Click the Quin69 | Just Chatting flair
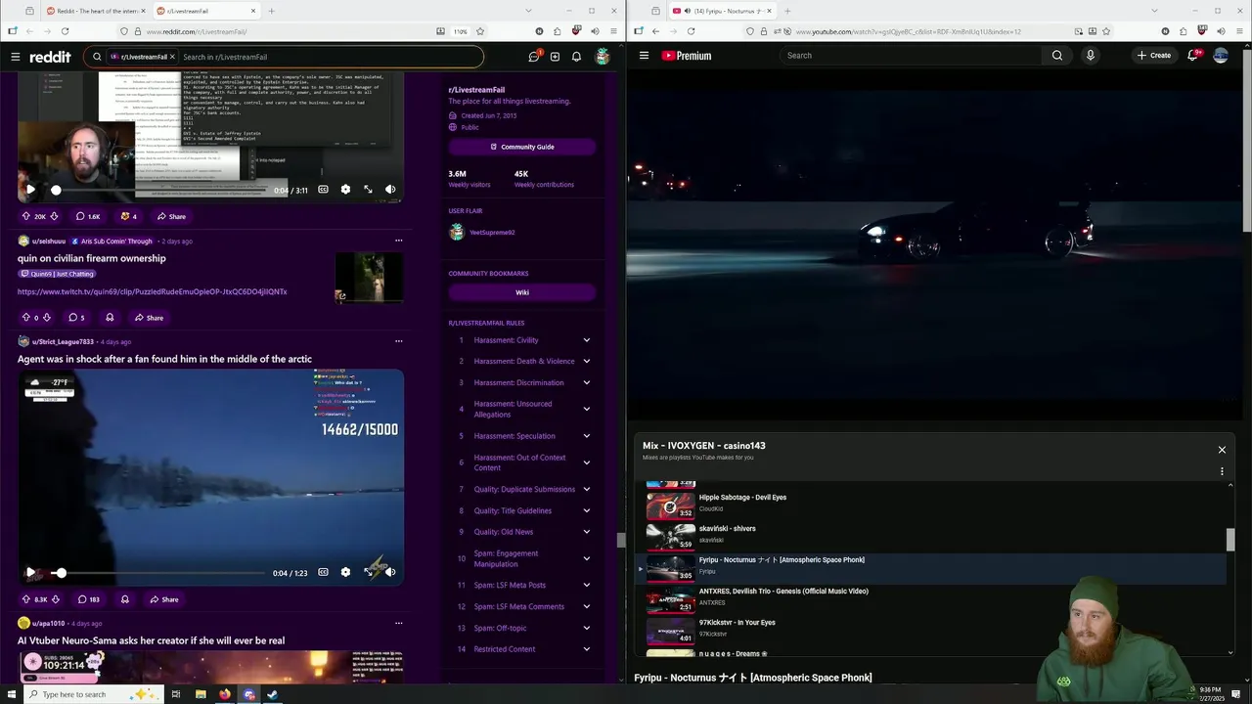This screenshot has width=1252, height=704. click(x=58, y=274)
